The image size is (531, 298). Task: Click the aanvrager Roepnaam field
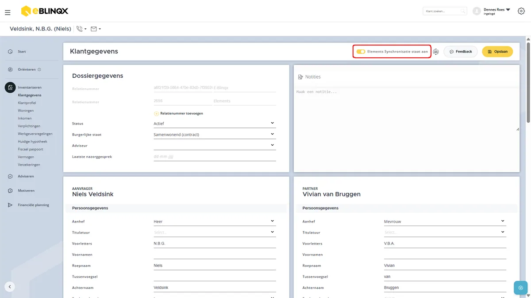[x=215, y=265]
